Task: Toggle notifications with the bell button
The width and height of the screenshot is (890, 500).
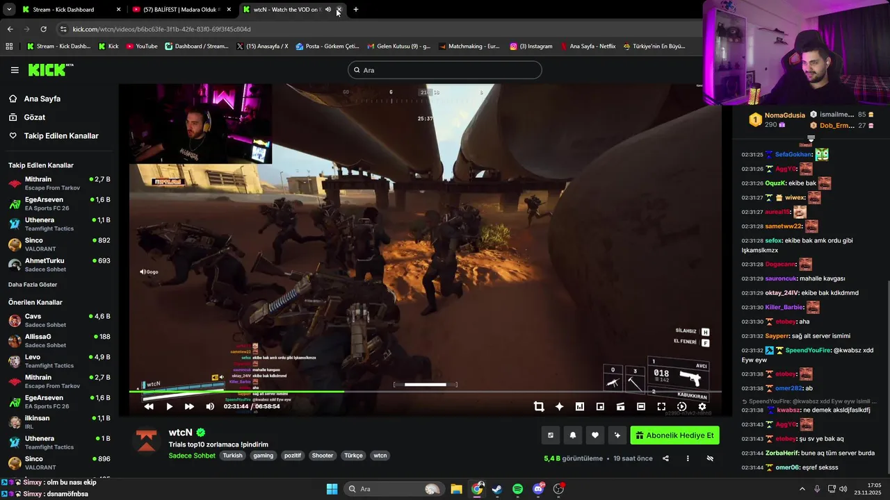Action: click(x=573, y=435)
